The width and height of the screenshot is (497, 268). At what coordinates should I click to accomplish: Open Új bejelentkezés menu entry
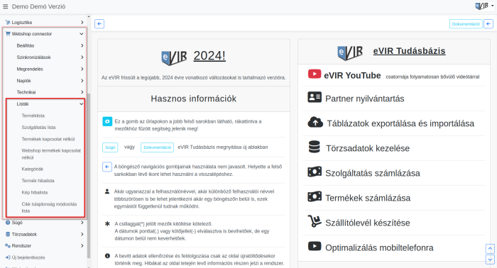click(28, 257)
